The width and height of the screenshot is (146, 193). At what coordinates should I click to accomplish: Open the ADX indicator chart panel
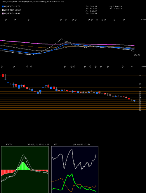click(x=75, y=170)
